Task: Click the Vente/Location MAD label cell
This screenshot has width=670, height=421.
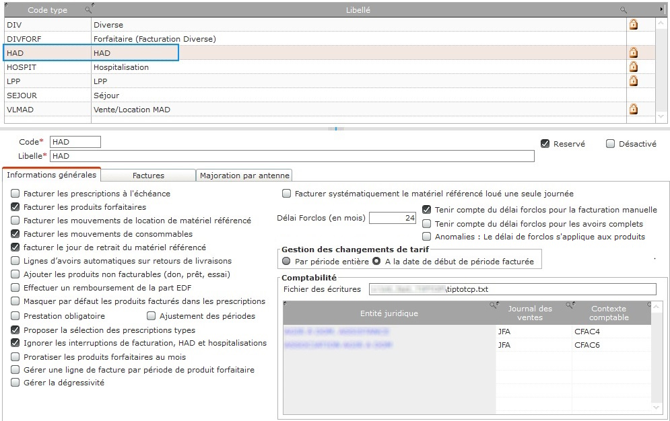Action: tap(359, 109)
